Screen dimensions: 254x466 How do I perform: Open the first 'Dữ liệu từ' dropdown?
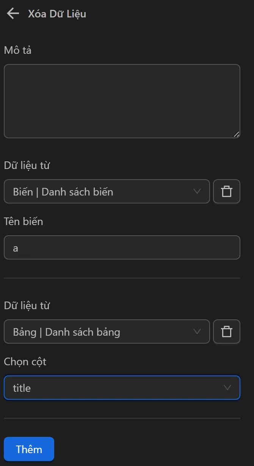coord(107,191)
